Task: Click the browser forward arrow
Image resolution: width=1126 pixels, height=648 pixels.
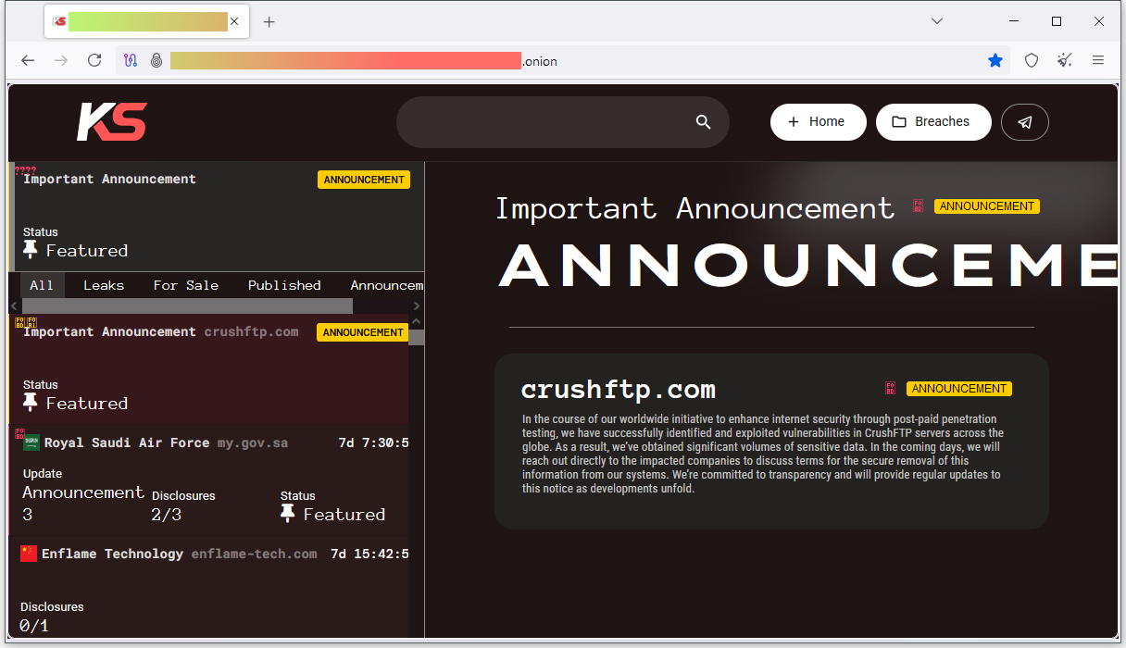Action: coord(61,60)
